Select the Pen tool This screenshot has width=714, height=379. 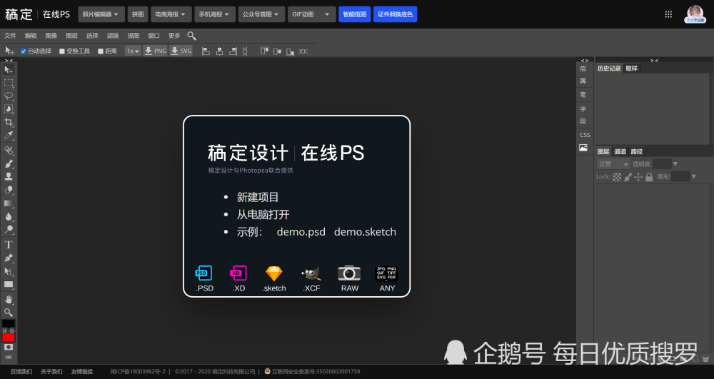(x=9, y=258)
